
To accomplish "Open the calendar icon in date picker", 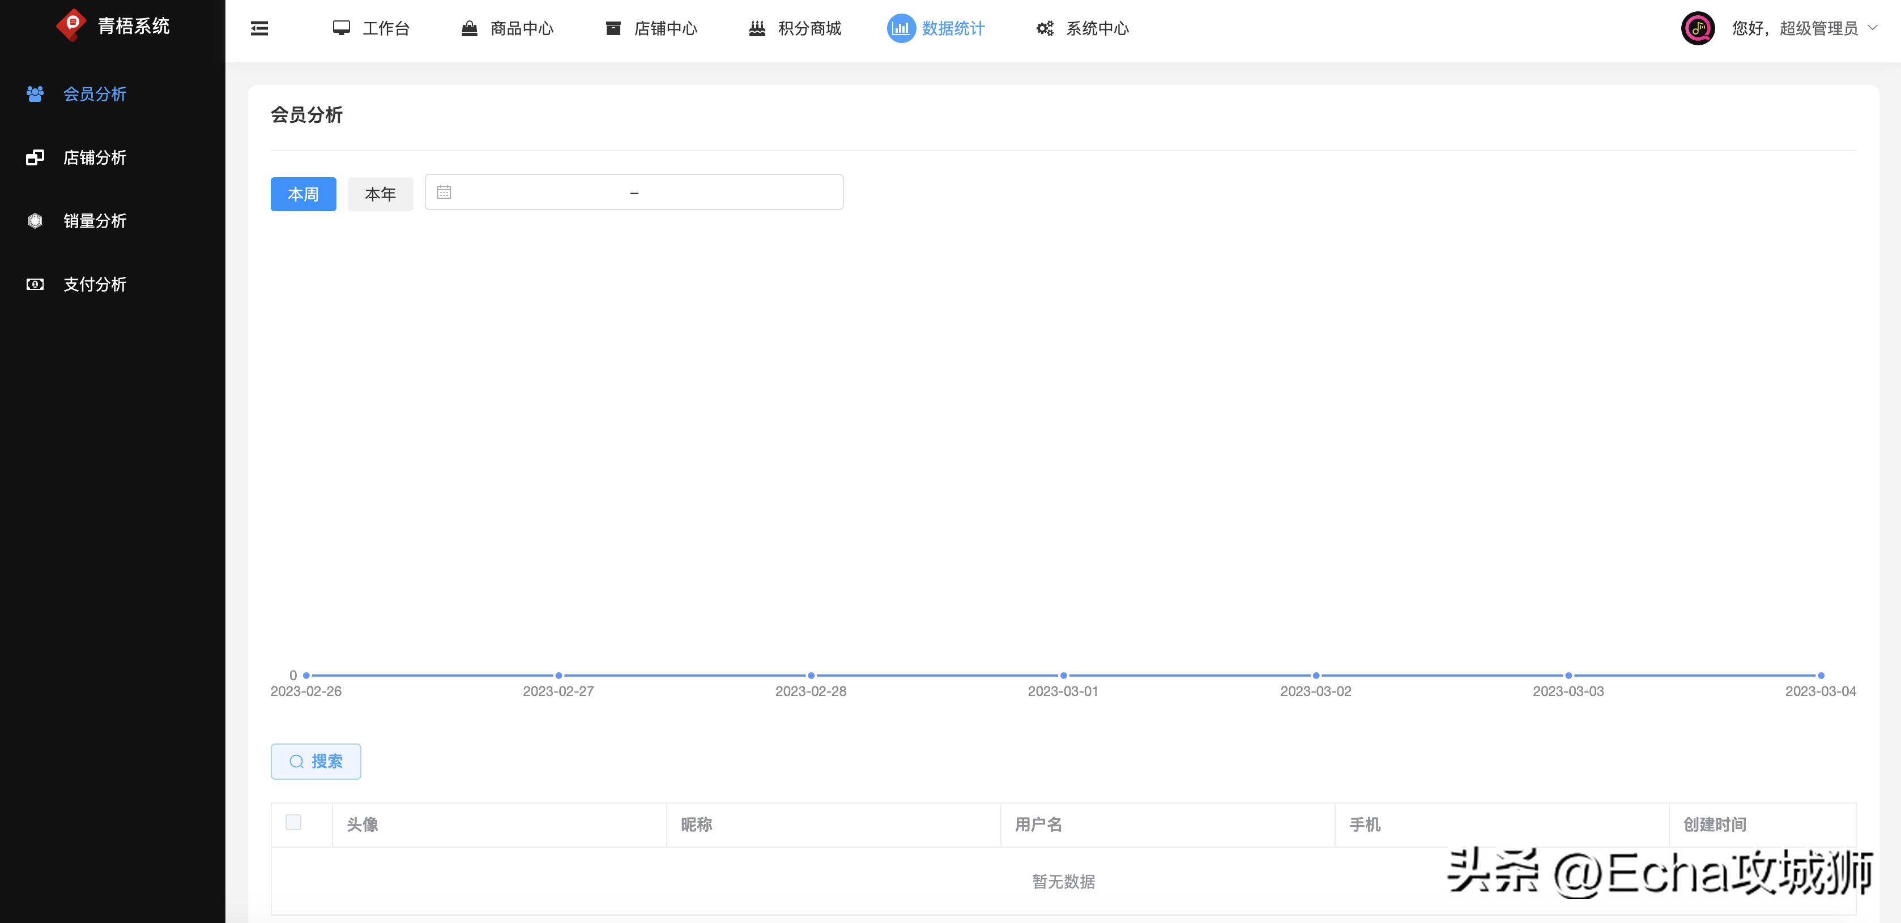I will pos(444,192).
